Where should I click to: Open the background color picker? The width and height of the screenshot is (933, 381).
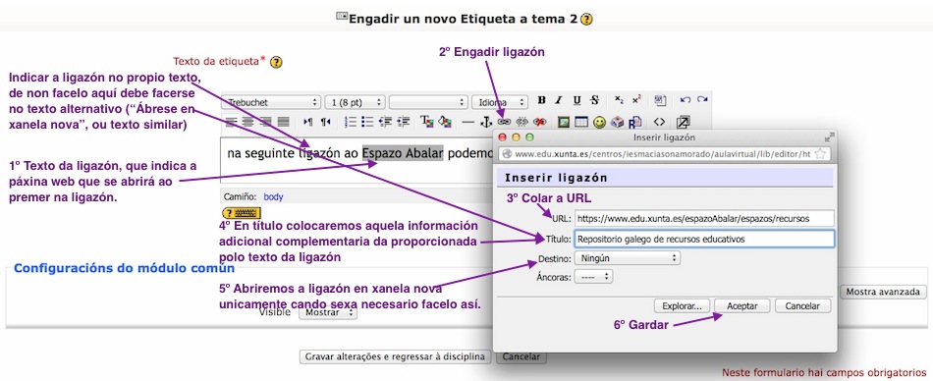[x=445, y=122]
